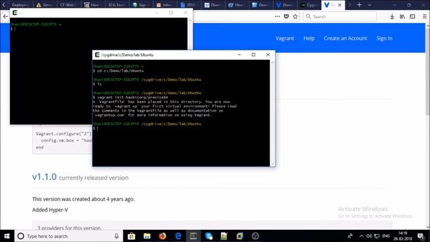Save page to Pocket icon
The height and width of the screenshot is (242, 430).
tap(286, 16)
